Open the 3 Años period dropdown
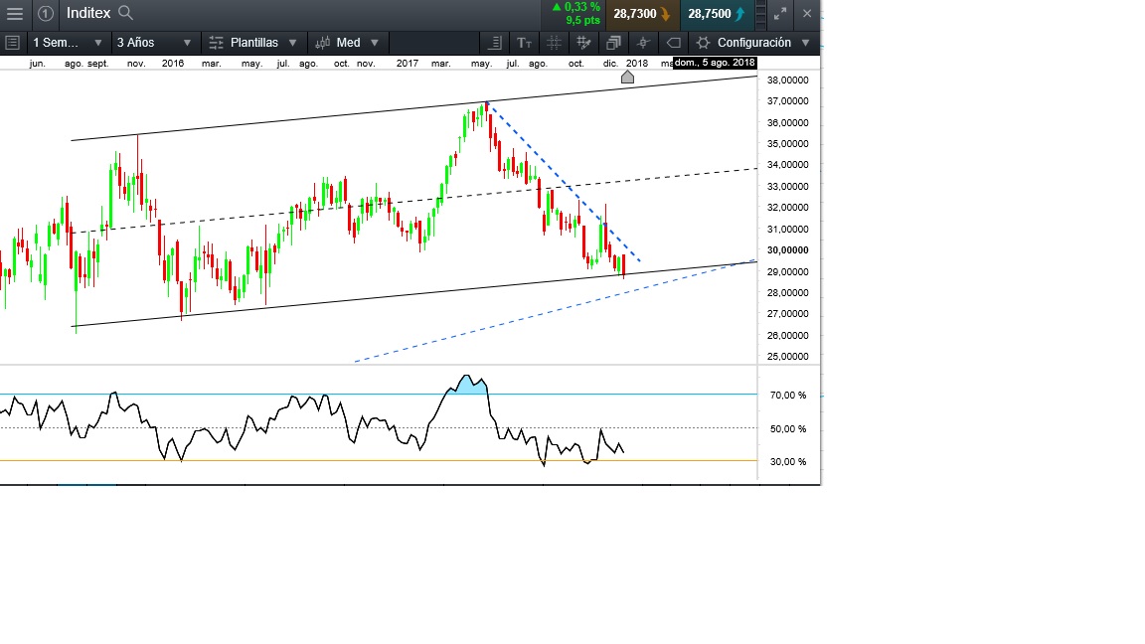This screenshot has width=1145, height=644. (x=154, y=43)
